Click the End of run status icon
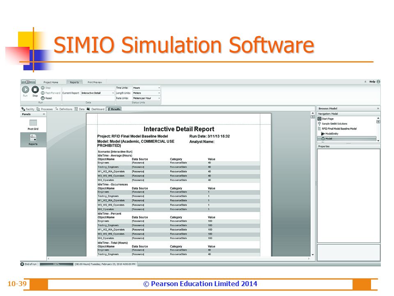The image size is (394, 296). [x=22, y=264]
